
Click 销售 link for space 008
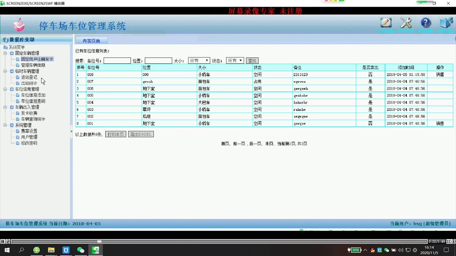tap(440, 75)
